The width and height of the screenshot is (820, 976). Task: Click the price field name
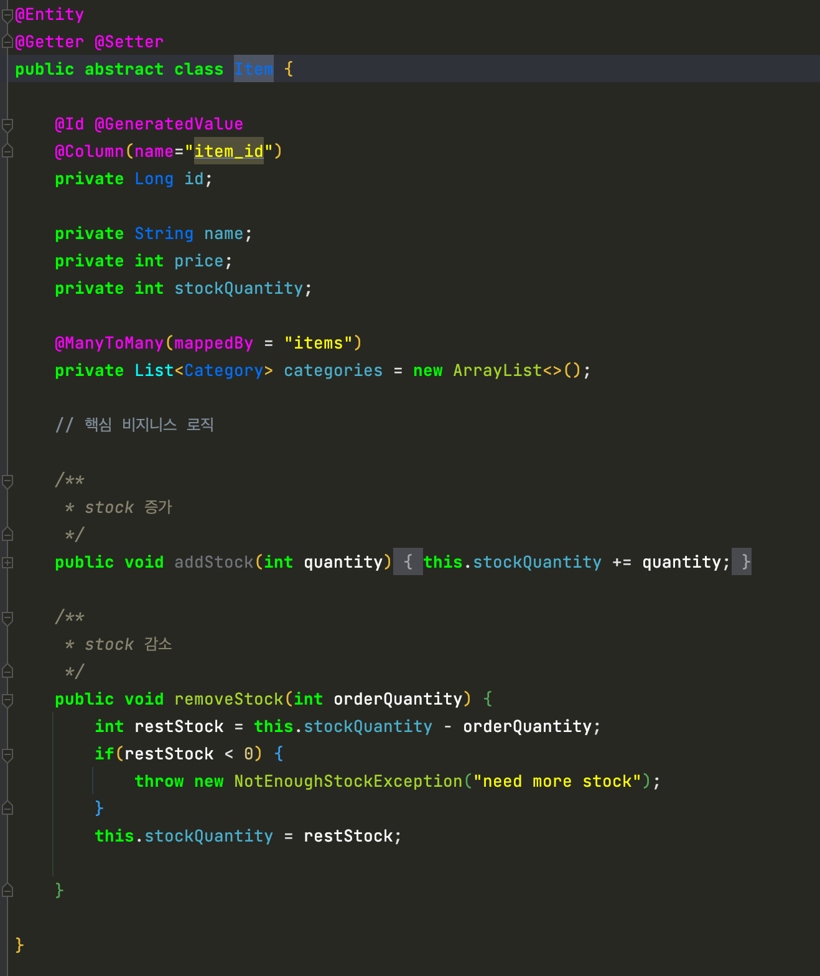pos(199,261)
